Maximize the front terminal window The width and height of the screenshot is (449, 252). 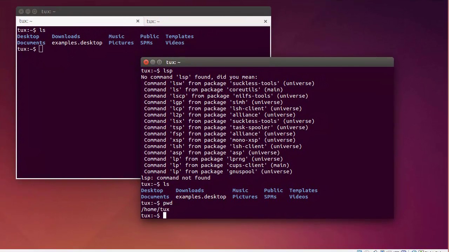(x=159, y=62)
